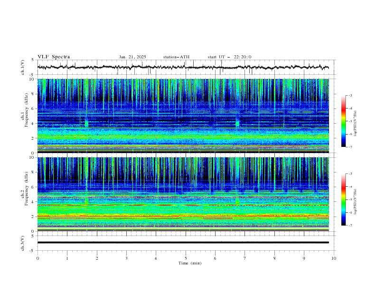This screenshot has height=290, width=376.
Task: Click the "-5" tick on ch.1(V) axis
Action: coord(32,75)
